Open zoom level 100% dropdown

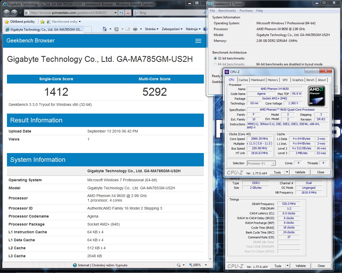pos(206,265)
